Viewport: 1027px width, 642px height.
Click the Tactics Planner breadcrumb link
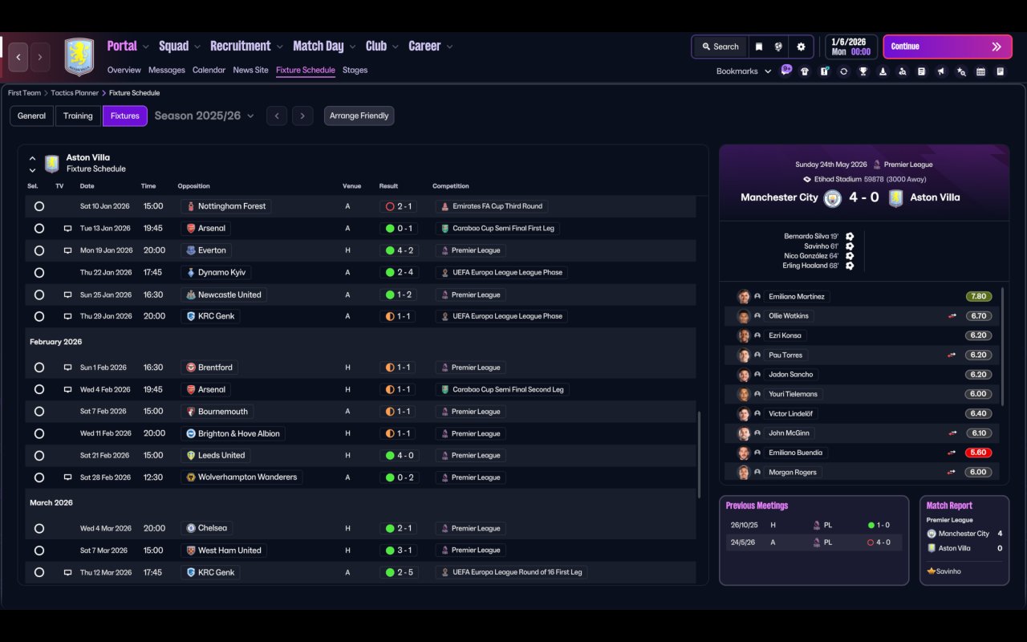click(75, 93)
